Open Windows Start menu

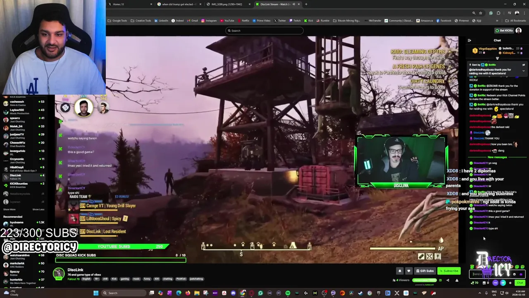click(x=96, y=293)
